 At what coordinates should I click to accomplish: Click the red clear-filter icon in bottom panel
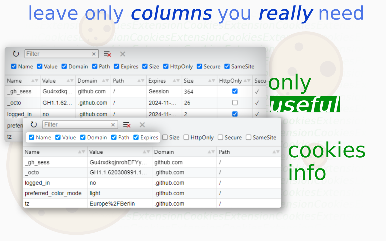(126, 124)
